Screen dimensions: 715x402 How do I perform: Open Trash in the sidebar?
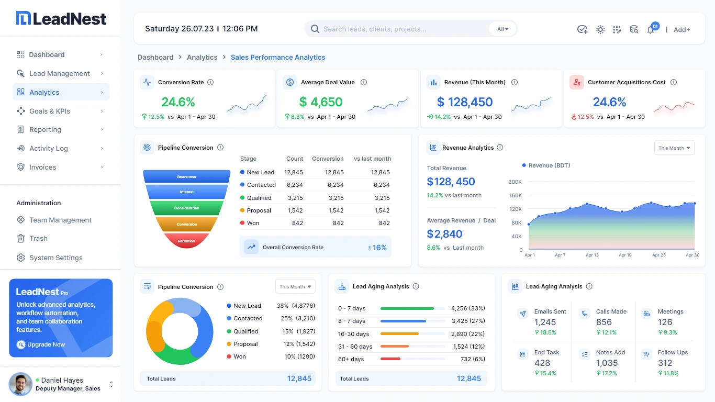[x=32, y=238]
